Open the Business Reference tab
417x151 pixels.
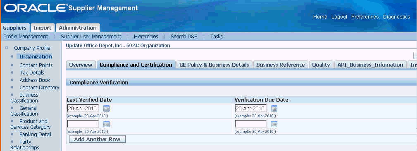(x=281, y=65)
